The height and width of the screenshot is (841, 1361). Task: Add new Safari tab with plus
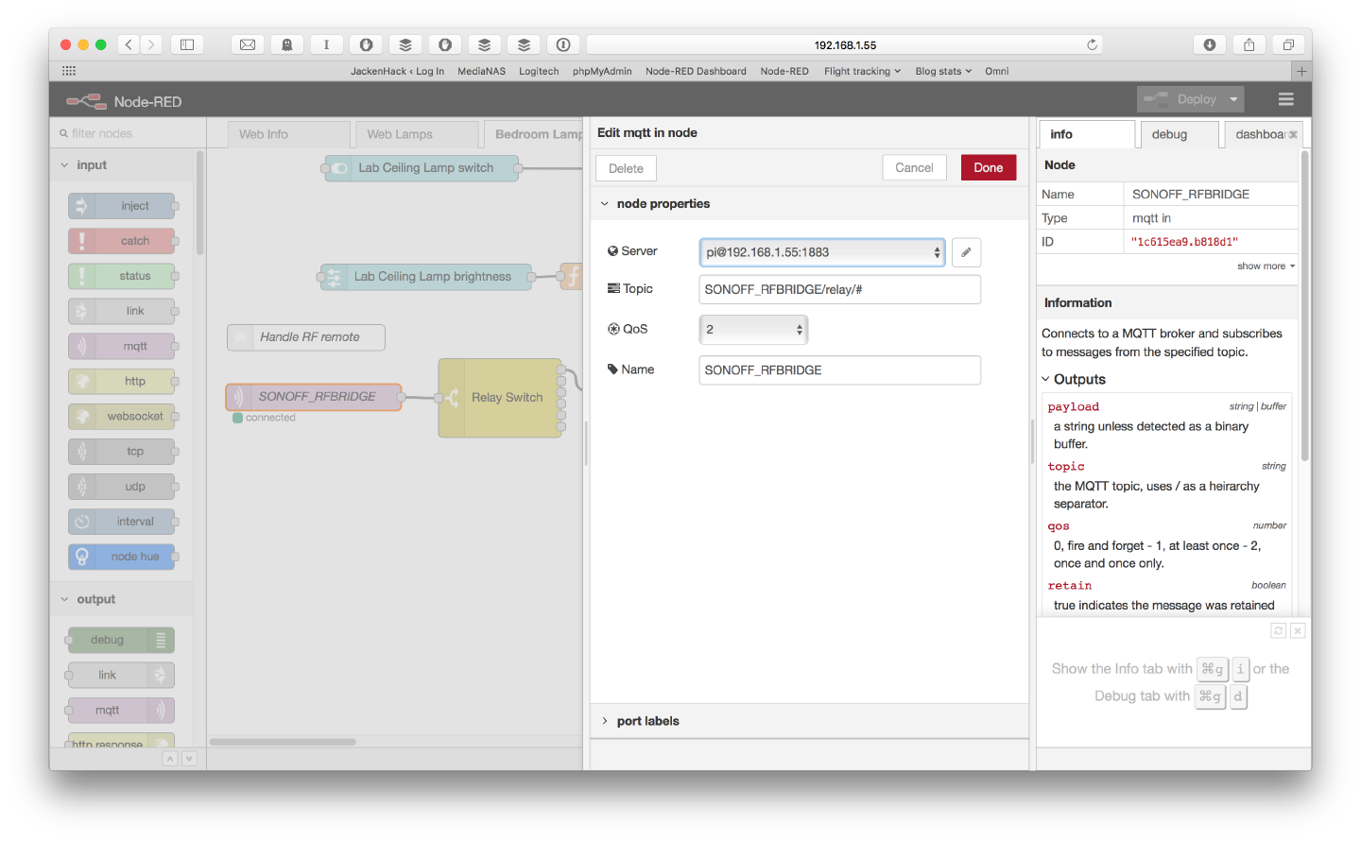[1301, 71]
